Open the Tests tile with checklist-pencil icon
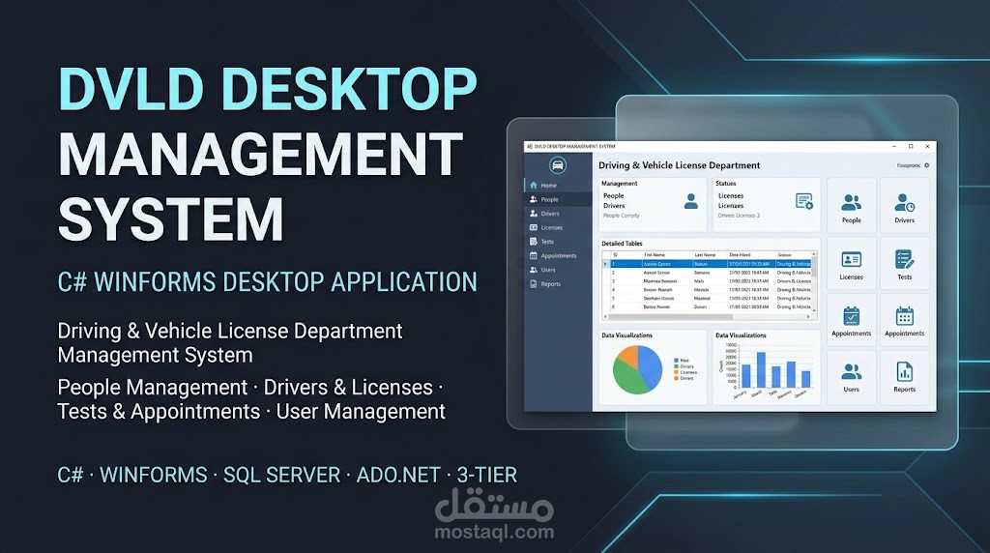Viewport: 990px width, 553px height. click(904, 263)
